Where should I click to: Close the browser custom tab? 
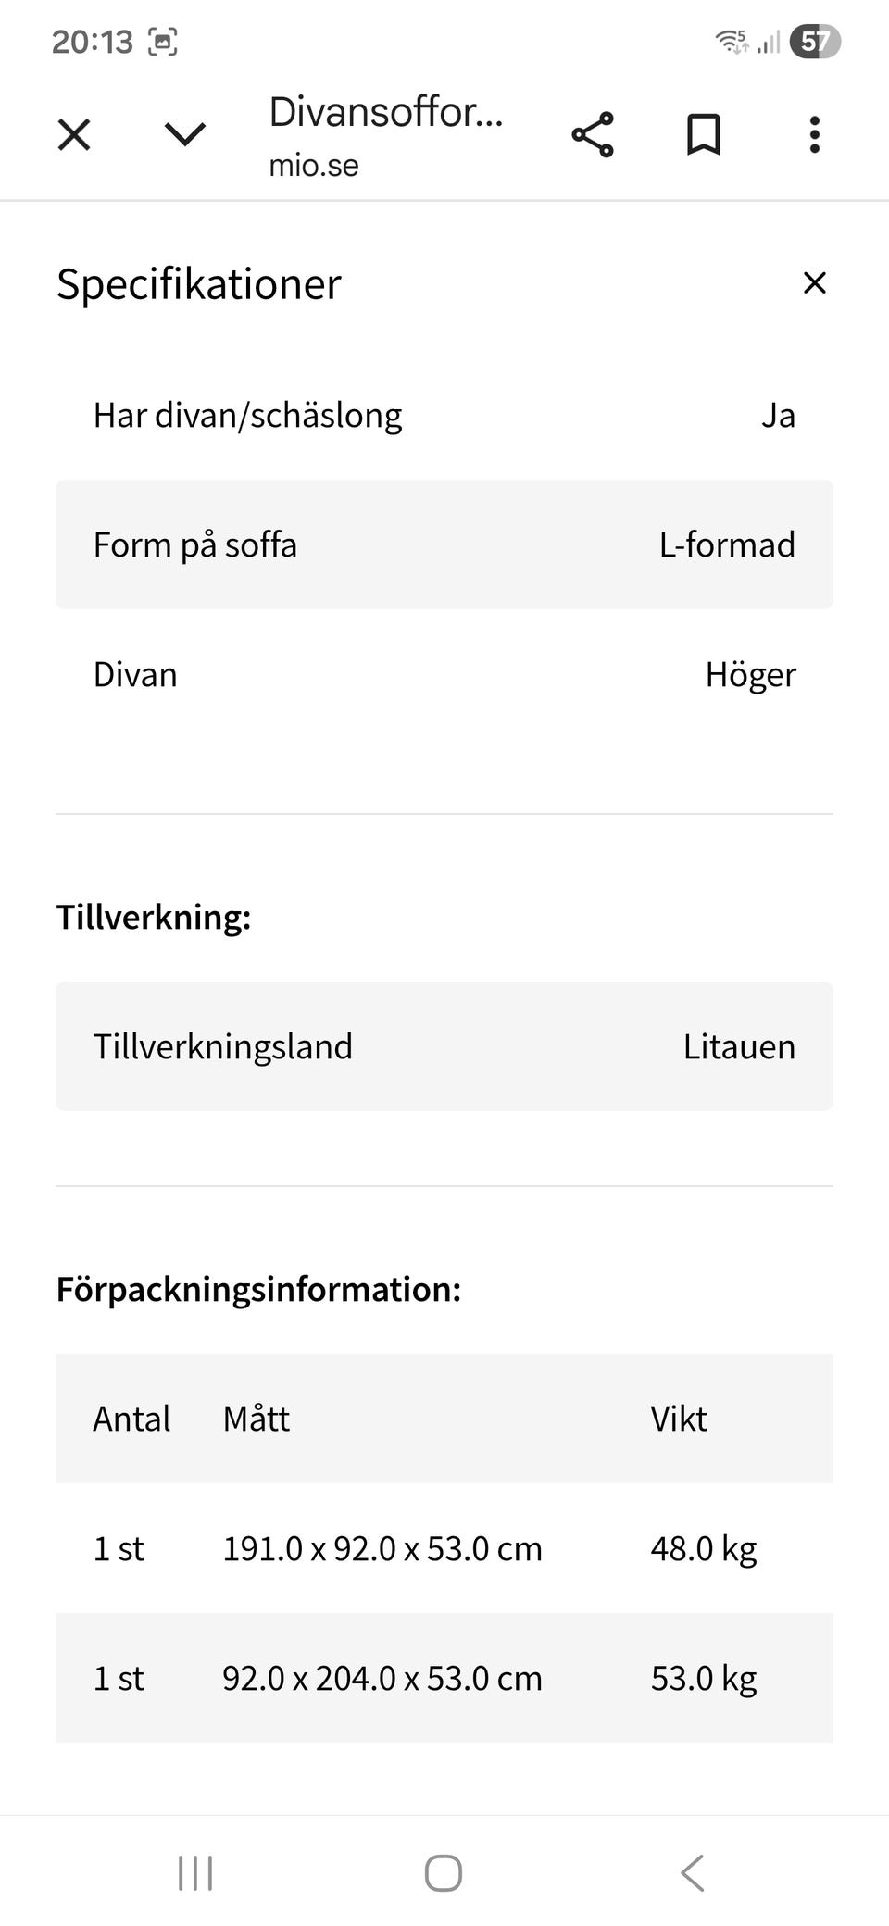click(74, 135)
